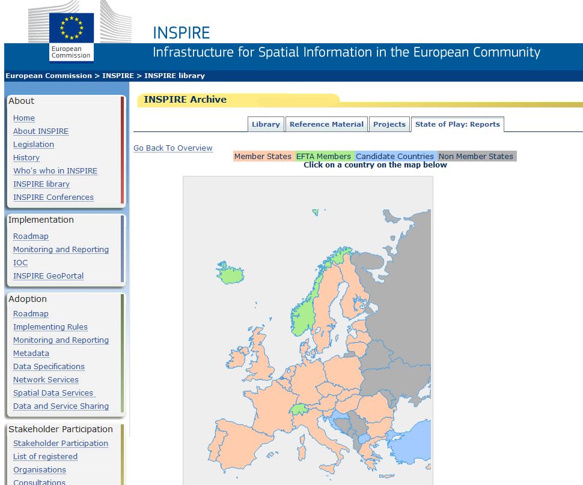Viewport: 583px width, 485px height.
Task: Click Switzerland on the map
Action: tap(298, 409)
